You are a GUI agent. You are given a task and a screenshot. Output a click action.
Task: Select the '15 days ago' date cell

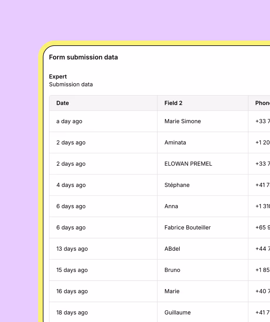(x=103, y=270)
